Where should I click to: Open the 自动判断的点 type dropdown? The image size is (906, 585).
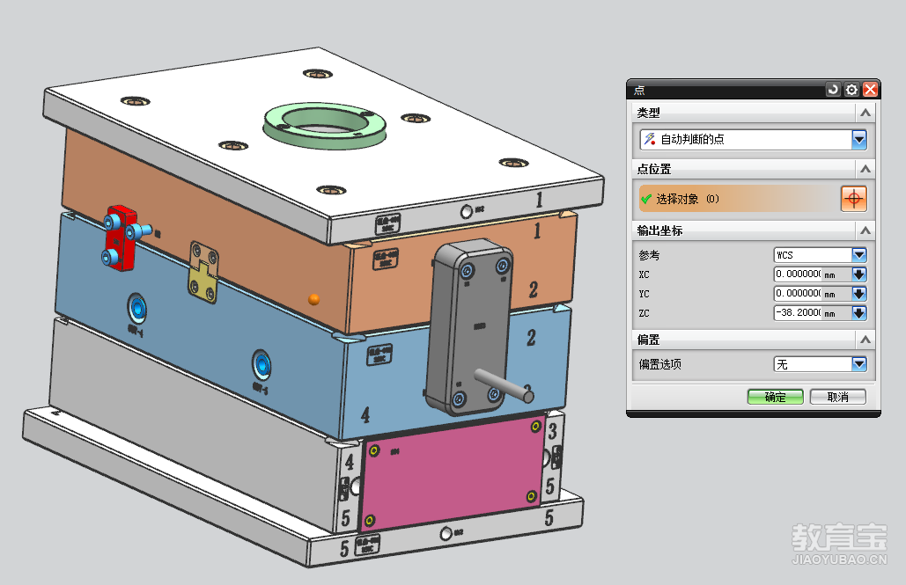859,139
